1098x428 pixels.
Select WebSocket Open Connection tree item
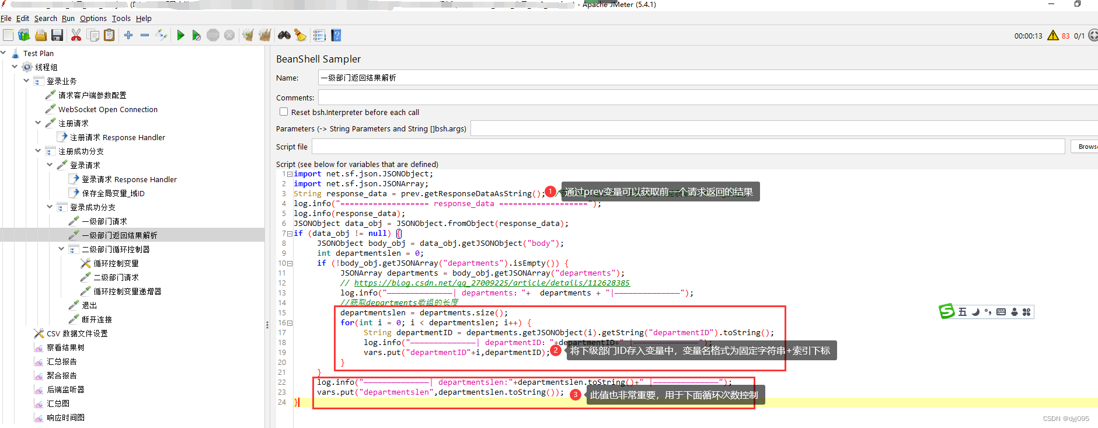tap(108, 109)
